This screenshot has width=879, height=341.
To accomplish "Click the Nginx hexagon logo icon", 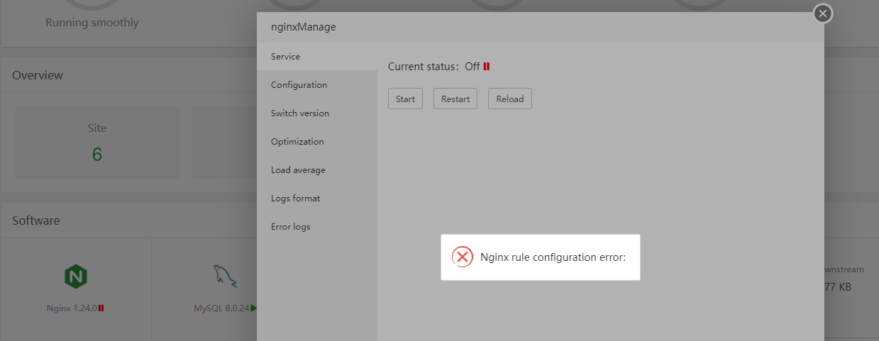I will (x=76, y=275).
